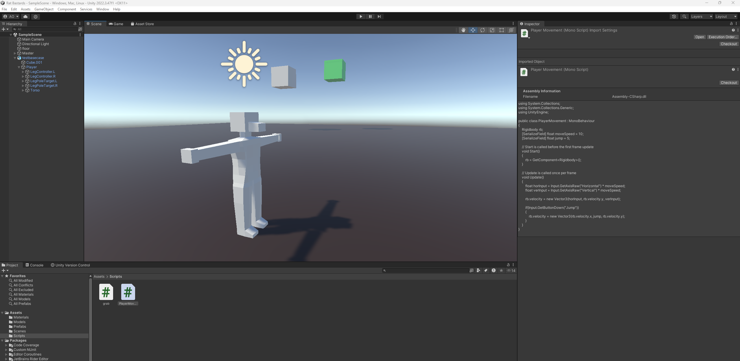The height and width of the screenshot is (361, 740).
Task: Select the Rotate tool
Action: (x=483, y=30)
